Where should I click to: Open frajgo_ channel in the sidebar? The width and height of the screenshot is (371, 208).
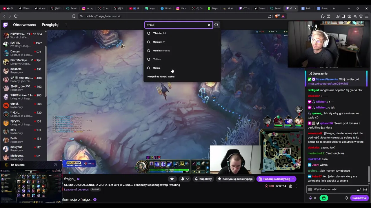coord(23,114)
